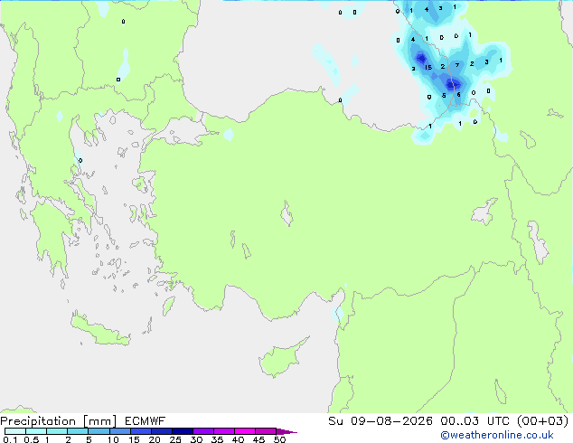Click the '7' precipitation value on map
This screenshot has width=573, height=443.
[457, 65]
